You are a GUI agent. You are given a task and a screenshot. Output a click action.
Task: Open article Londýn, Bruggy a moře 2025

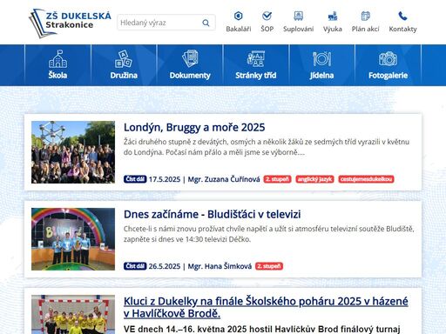point(194,127)
